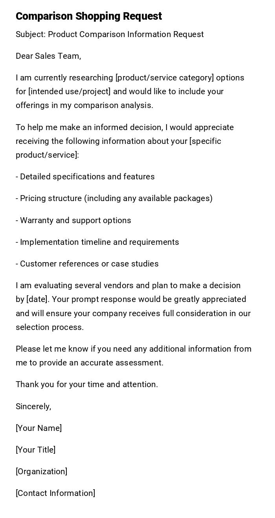Click the Sincerely closing
Viewport: 275px width, 518px height.
pyautogui.click(x=33, y=406)
